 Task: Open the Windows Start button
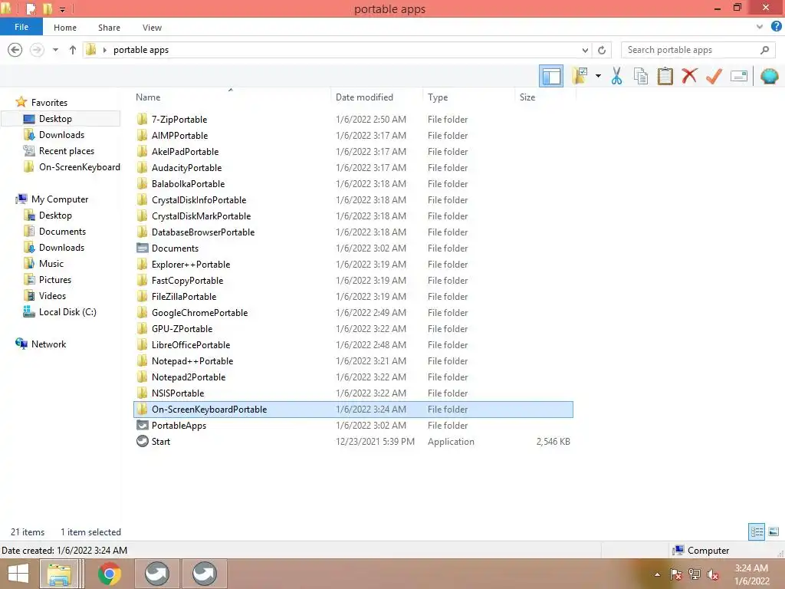point(18,574)
